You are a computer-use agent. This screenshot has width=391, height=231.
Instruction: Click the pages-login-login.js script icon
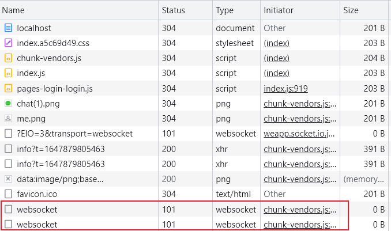pyautogui.click(x=8, y=89)
